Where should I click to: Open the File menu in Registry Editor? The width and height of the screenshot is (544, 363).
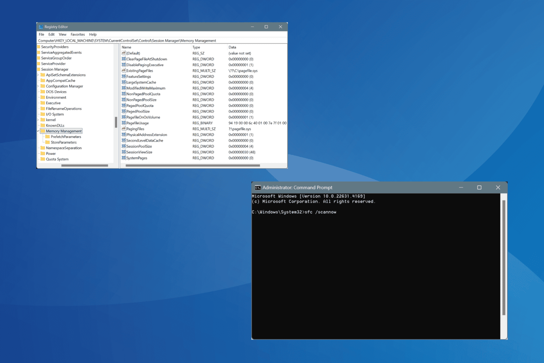coord(41,34)
